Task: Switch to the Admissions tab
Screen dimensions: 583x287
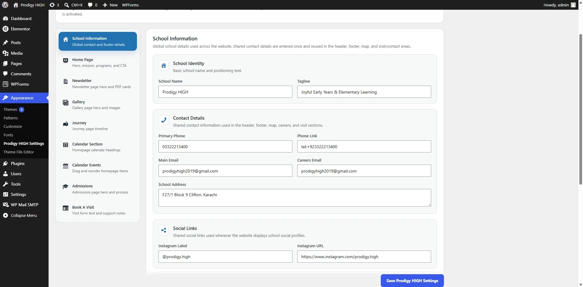Action: point(98,189)
